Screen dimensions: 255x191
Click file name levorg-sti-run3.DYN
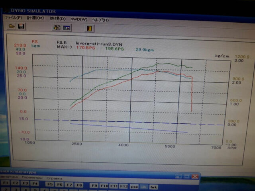pos(99,44)
